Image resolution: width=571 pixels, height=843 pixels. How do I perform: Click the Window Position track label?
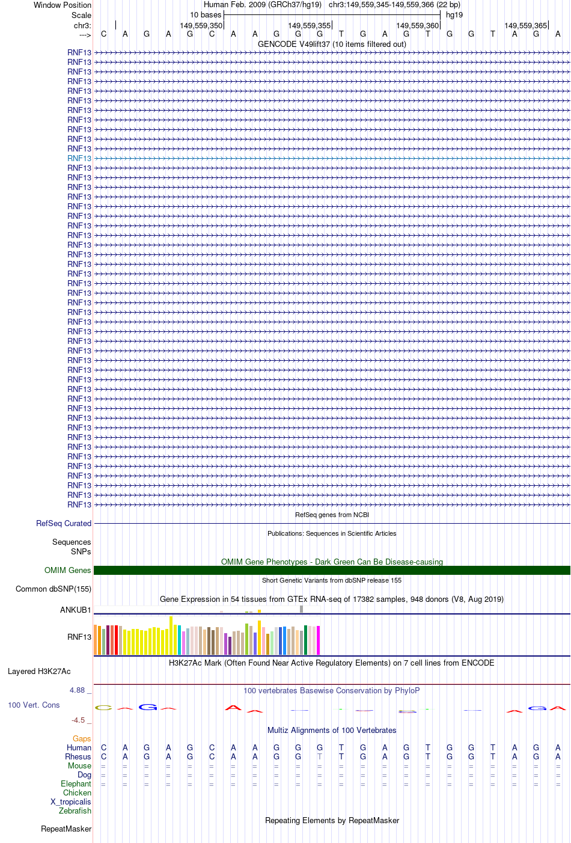tap(63, 5)
